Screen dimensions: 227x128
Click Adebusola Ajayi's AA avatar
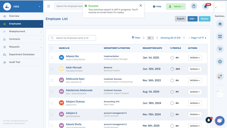pyautogui.click(x=61, y=80)
